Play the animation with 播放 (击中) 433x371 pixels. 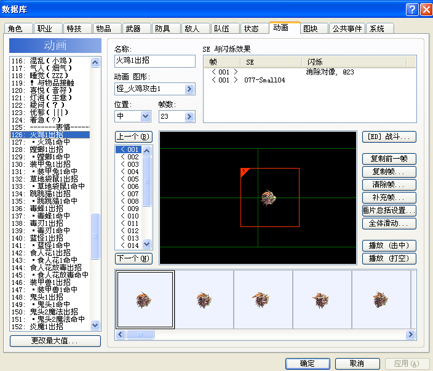coord(389,245)
